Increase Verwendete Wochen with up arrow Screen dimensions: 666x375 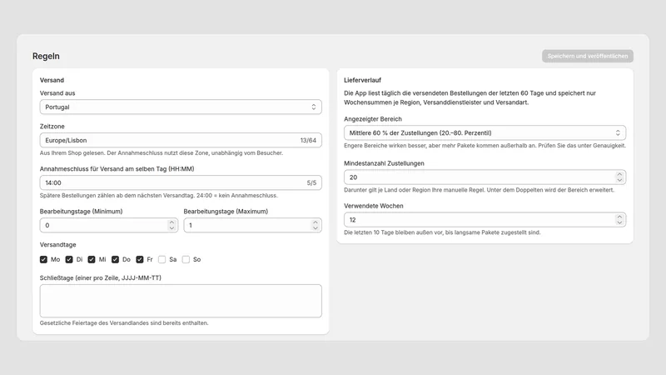click(x=619, y=217)
